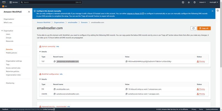Open the Services grid menu
The height and width of the screenshot is (111, 222).
point(14,2)
